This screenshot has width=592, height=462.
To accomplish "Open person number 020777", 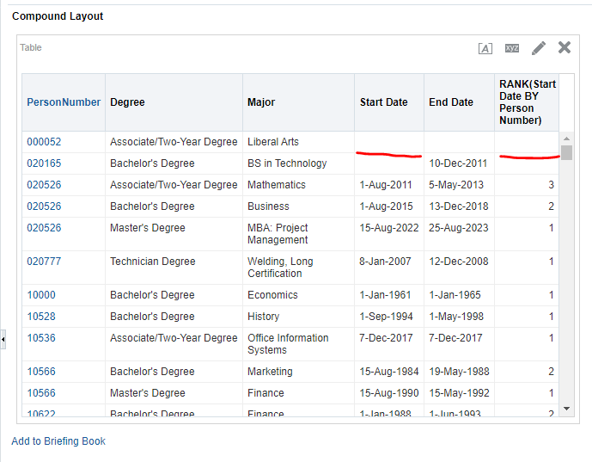I will click(x=44, y=262).
